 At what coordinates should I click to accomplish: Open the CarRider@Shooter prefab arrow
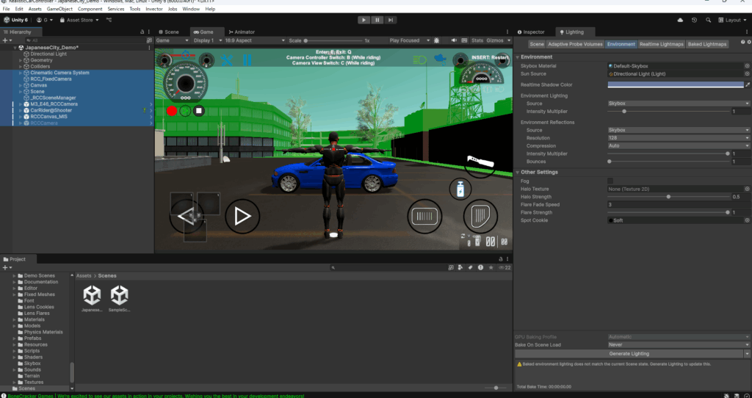151,110
